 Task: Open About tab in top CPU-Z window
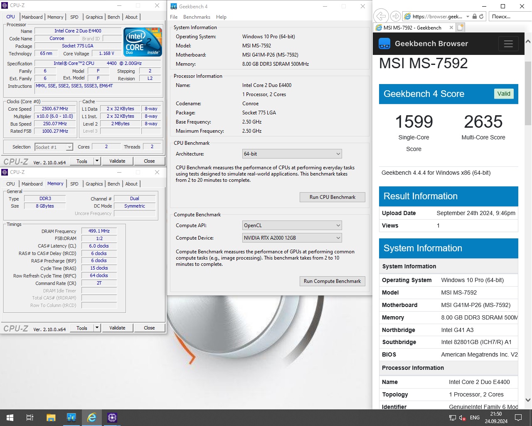(131, 17)
